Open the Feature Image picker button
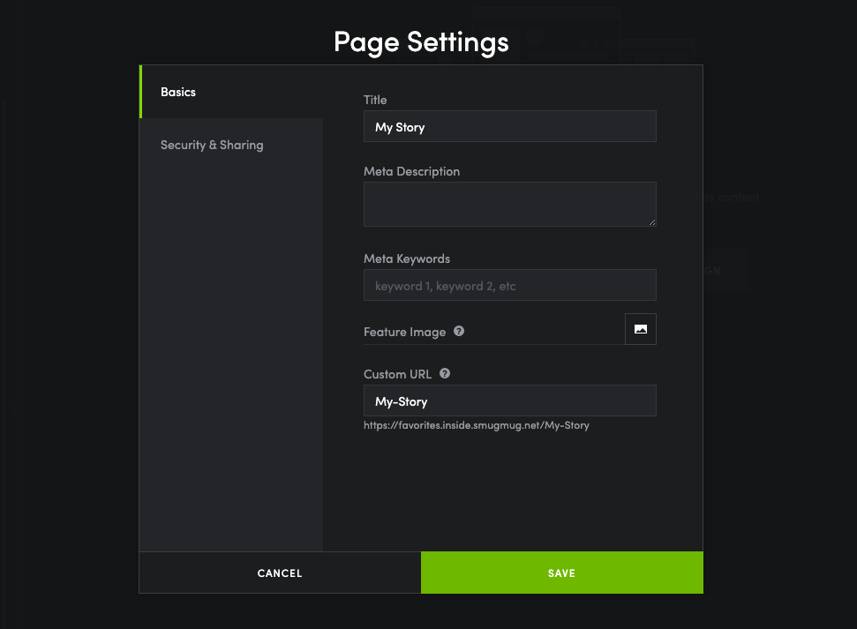Image resolution: width=857 pixels, height=629 pixels. (x=641, y=329)
